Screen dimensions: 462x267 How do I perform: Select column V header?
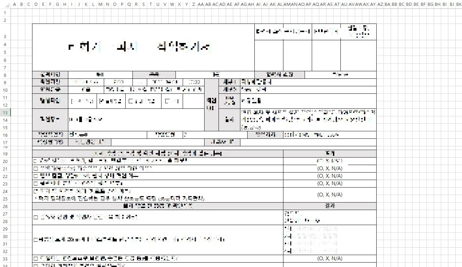[x=165, y=4]
